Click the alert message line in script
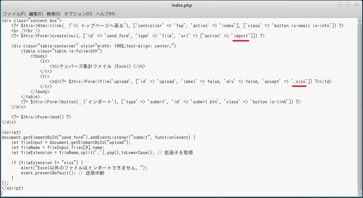363x198 pixels. click(x=84, y=168)
